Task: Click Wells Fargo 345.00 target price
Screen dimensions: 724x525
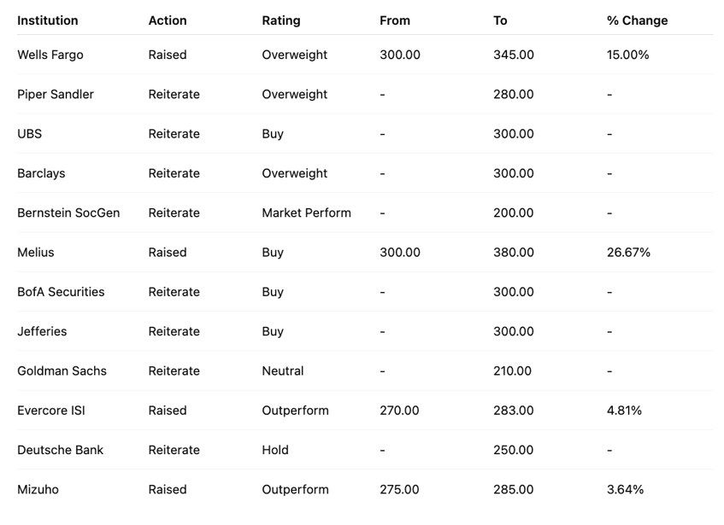Action: (x=513, y=55)
